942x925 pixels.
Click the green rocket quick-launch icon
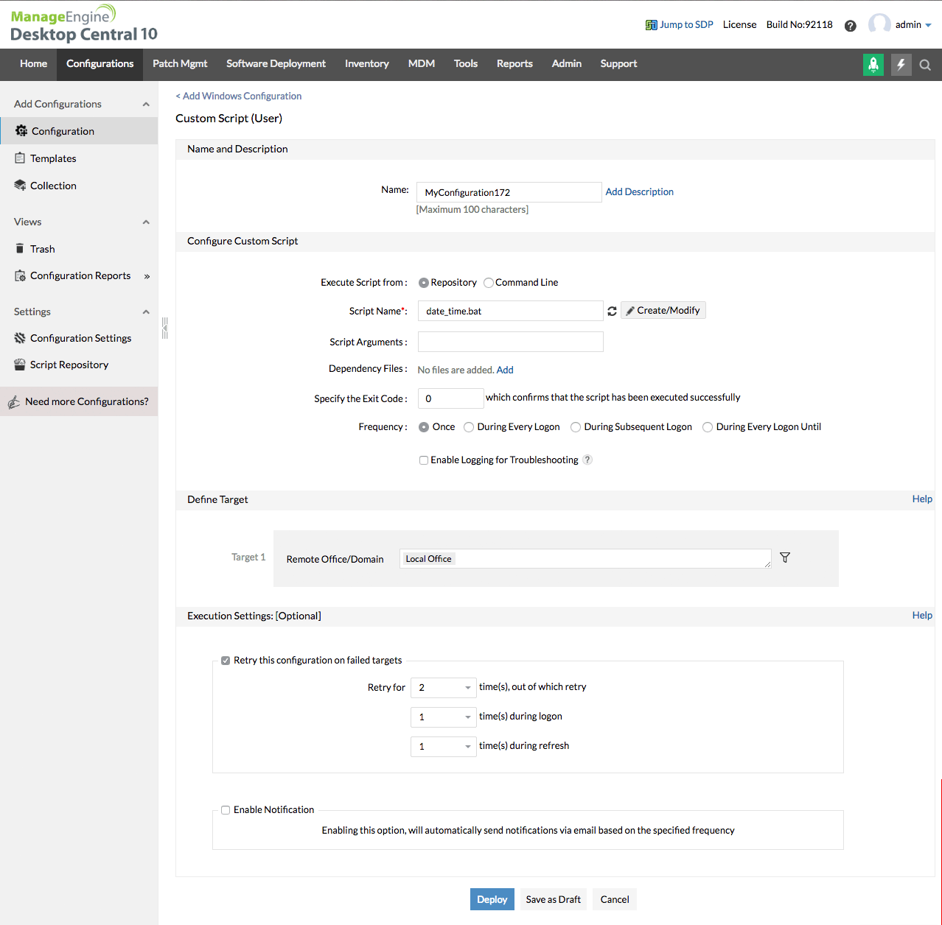coord(873,65)
